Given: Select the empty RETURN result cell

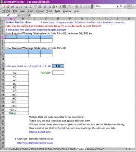Looking at the screenshot, I should pos(58,73).
